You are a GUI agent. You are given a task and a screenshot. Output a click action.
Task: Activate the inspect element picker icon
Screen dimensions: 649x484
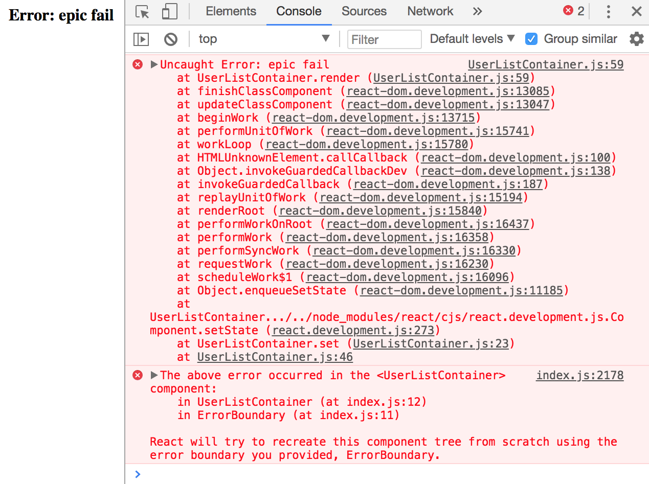pyautogui.click(x=142, y=12)
